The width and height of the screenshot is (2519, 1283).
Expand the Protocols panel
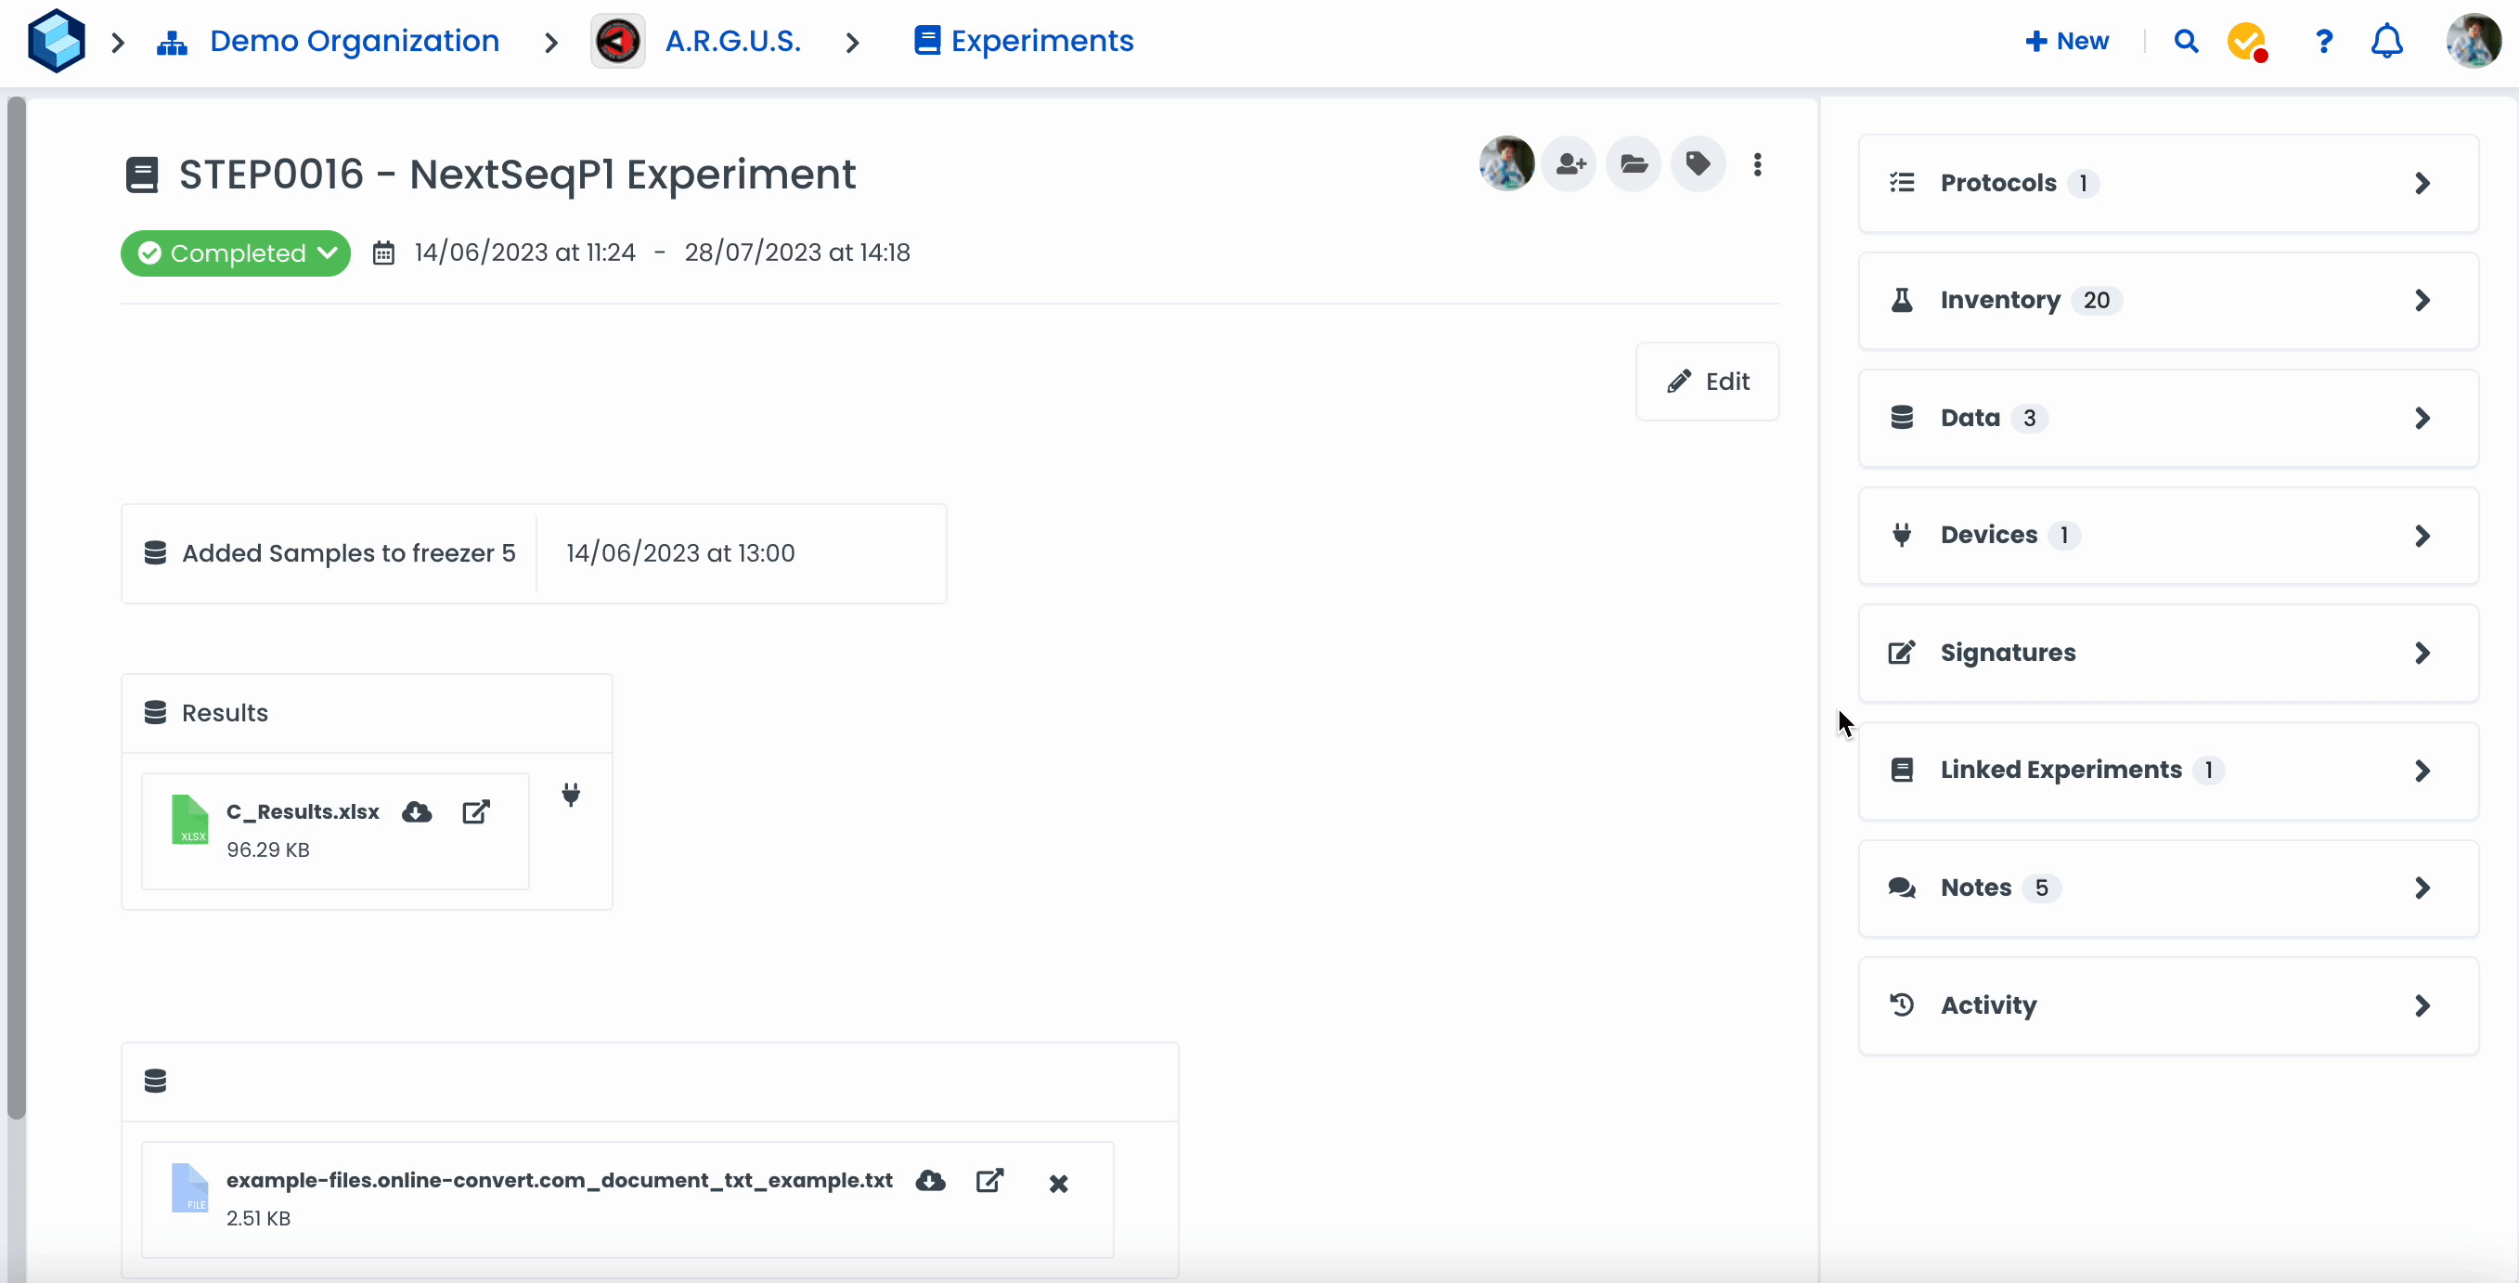(x=2167, y=183)
